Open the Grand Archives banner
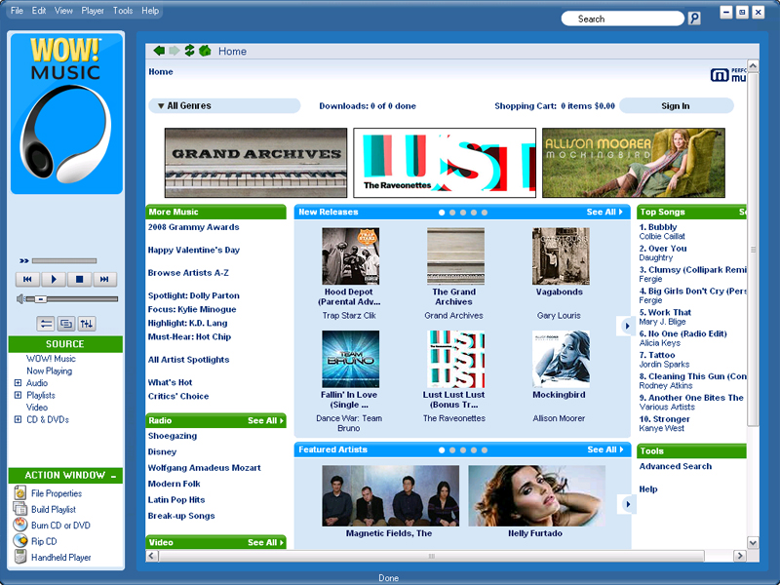 (x=255, y=163)
